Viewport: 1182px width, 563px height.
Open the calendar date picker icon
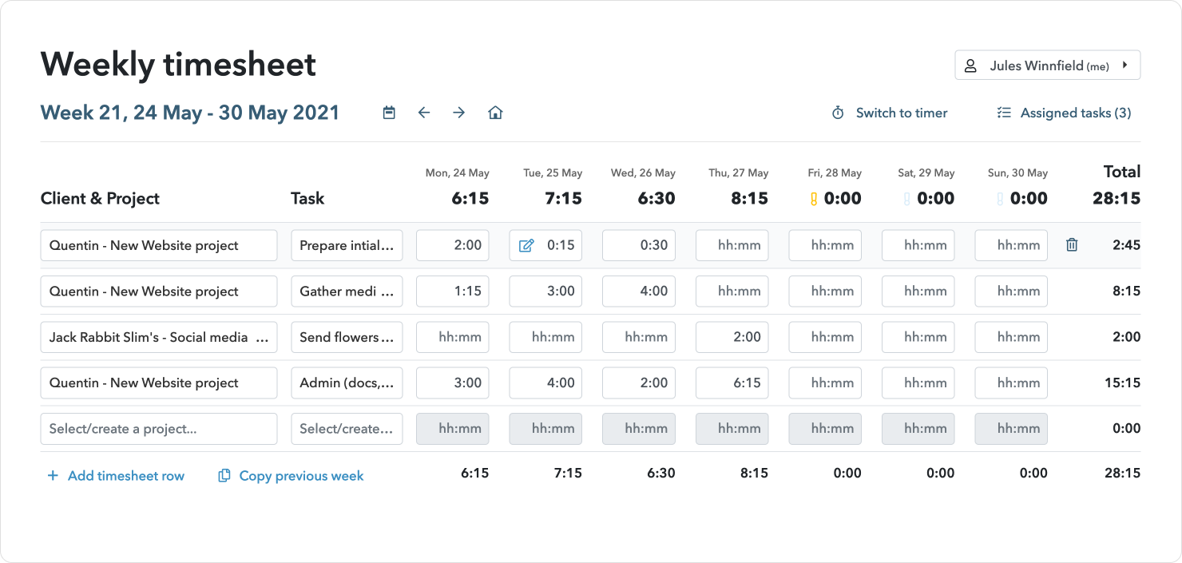coord(389,113)
